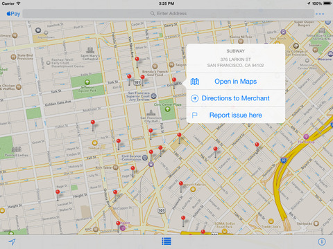Screen dimensions: 333x249
Task: Click the compass arrow icon beside Directions
Action: click(195, 98)
